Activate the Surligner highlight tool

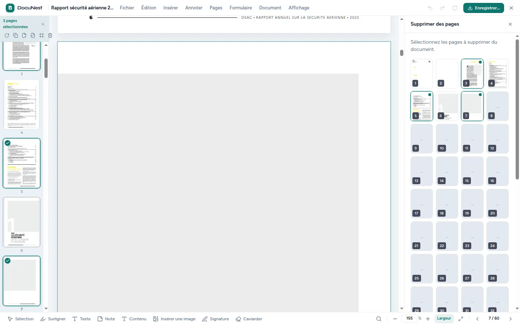click(53, 319)
